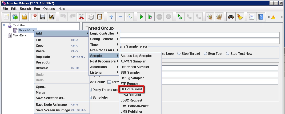285x114 pixels.
Task: Click the Help book icon
Action: [x=261, y=17]
